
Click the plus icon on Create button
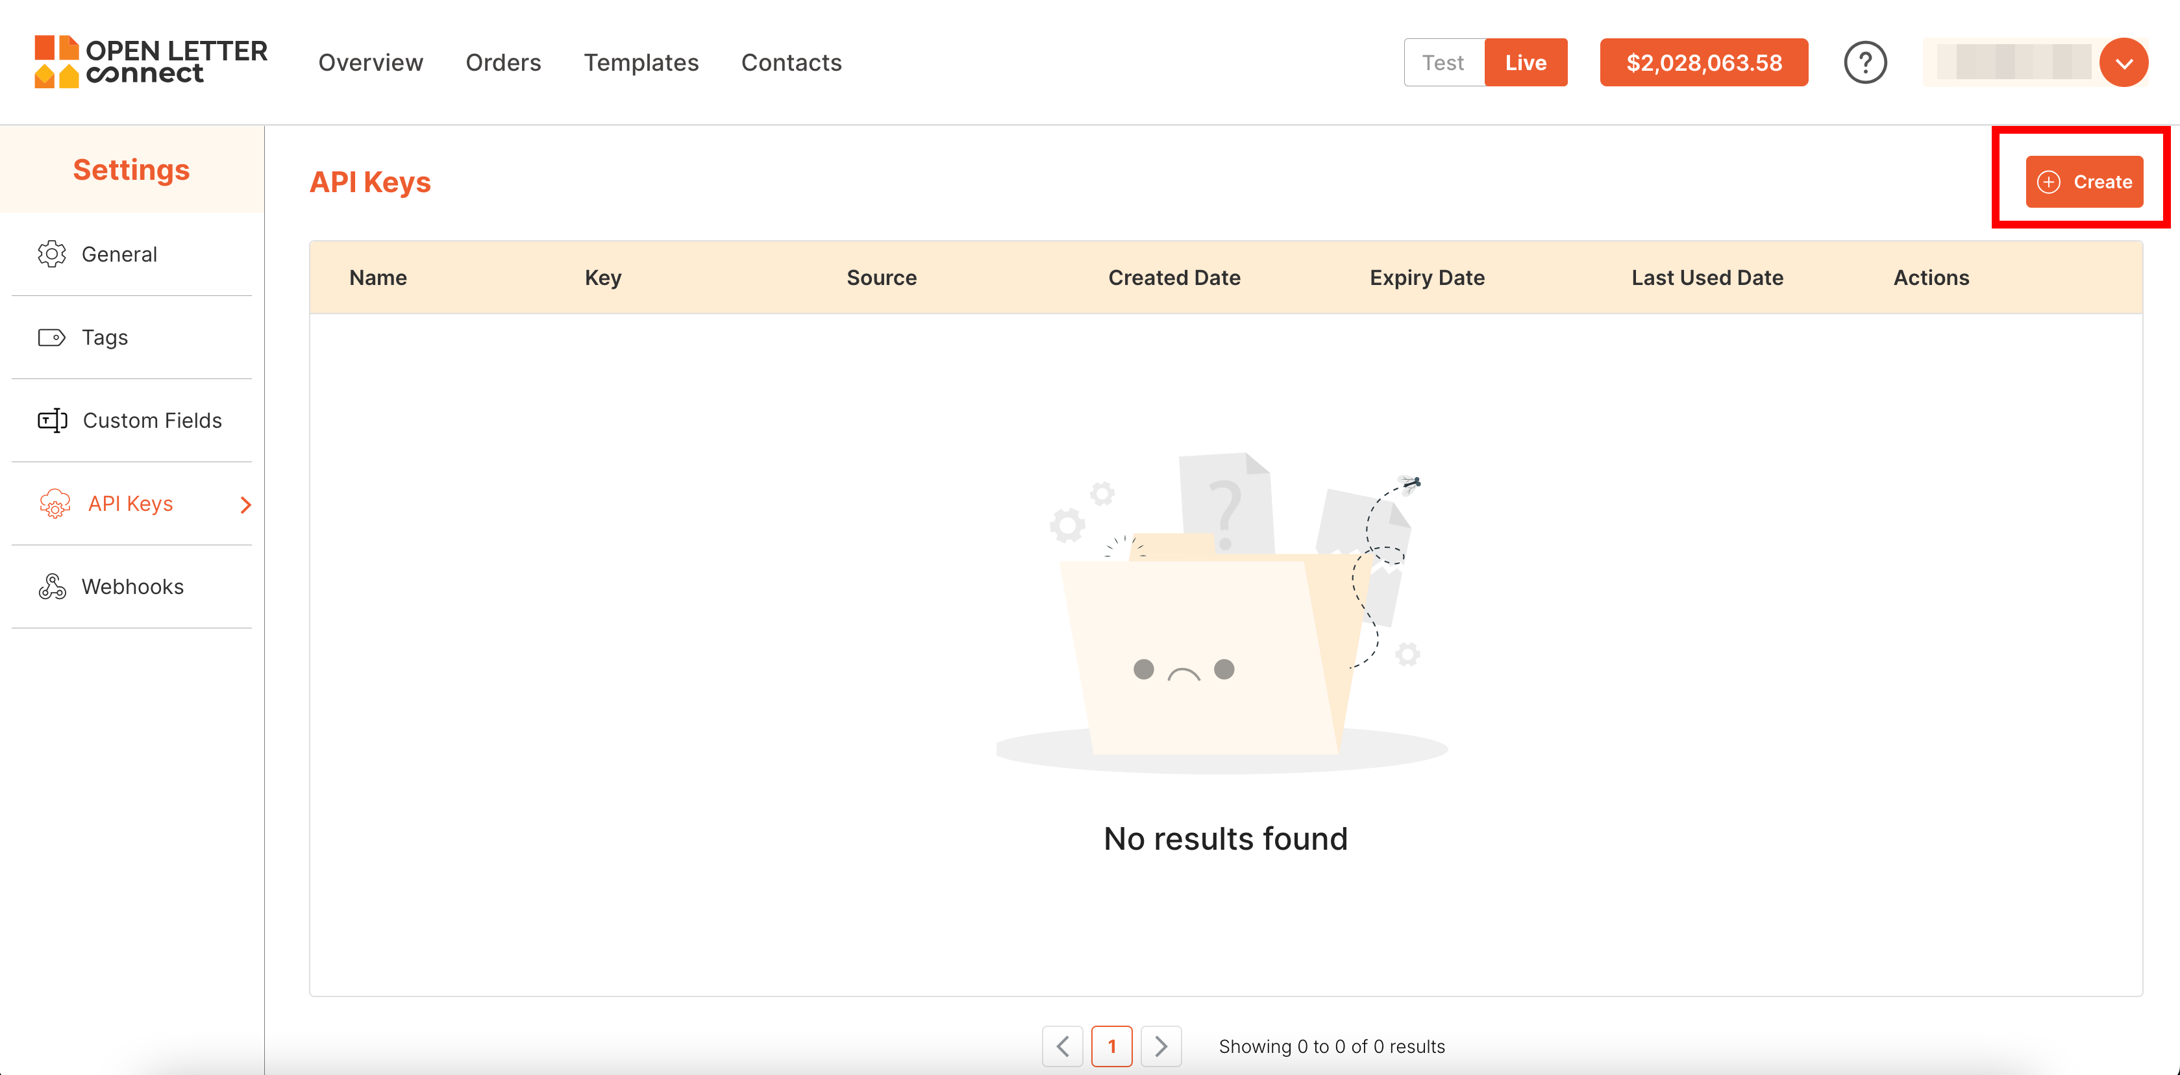click(x=2048, y=182)
